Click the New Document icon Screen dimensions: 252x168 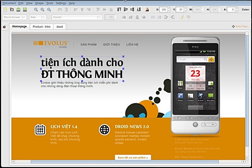pyautogui.click(x=6, y=9)
